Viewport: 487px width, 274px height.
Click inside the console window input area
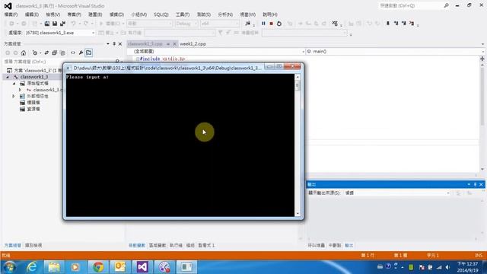180,145
